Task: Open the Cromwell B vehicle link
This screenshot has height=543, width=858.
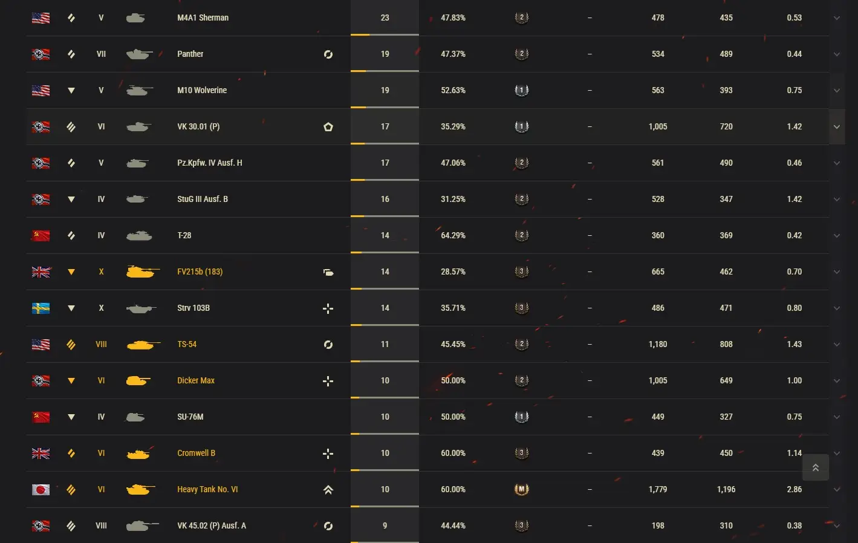Action: [196, 453]
